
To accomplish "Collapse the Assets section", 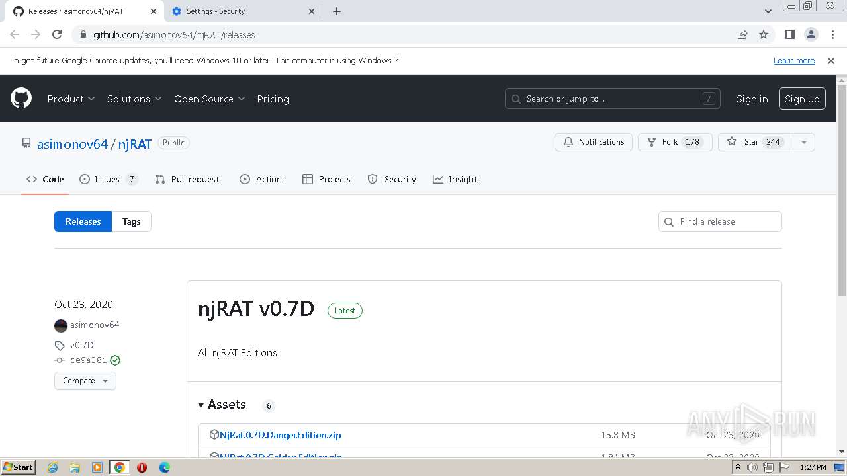I will pyautogui.click(x=222, y=405).
